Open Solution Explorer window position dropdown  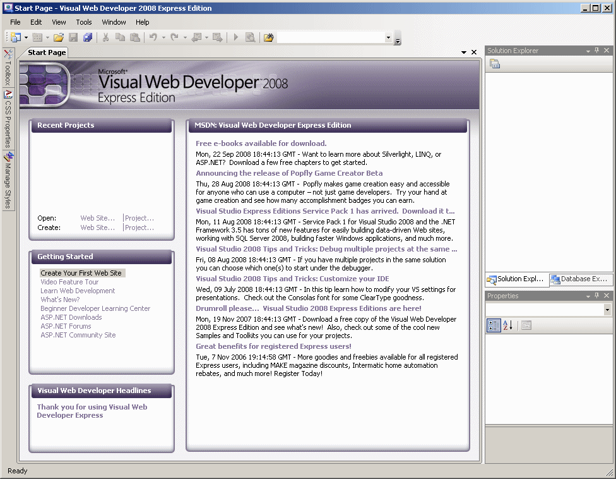pyautogui.click(x=588, y=51)
